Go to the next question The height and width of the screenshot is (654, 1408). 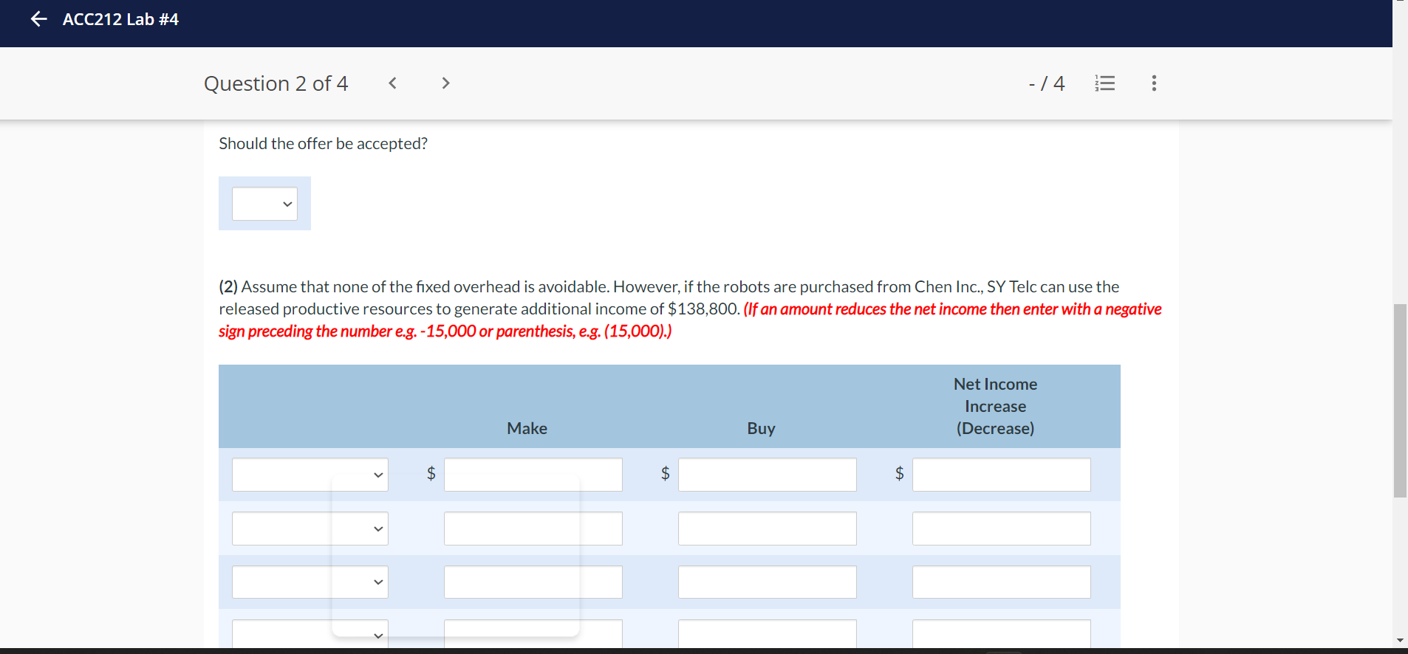pyautogui.click(x=445, y=83)
